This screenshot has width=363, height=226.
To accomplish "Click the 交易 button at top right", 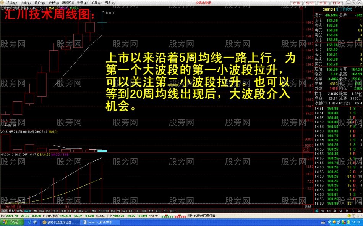I will coord(323,3).
